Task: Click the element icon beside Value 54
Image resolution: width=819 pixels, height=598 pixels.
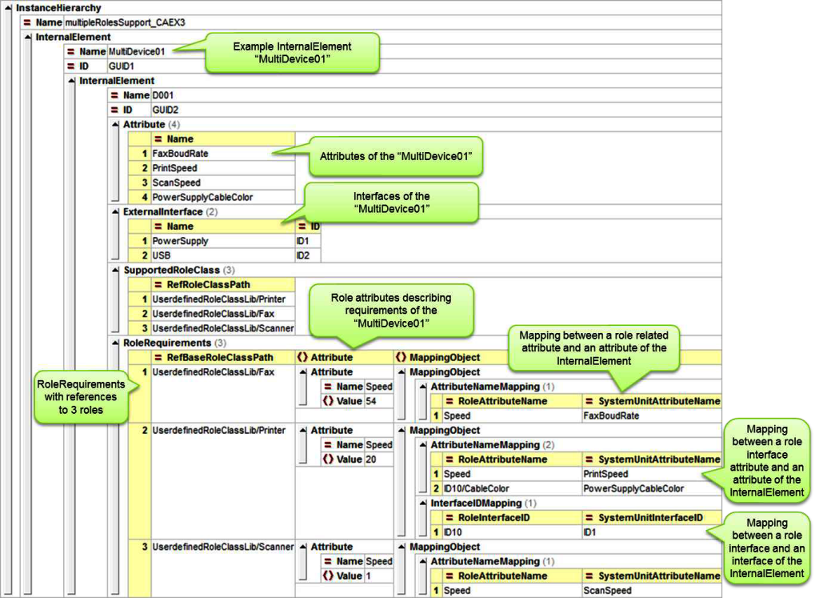Action: pyautogui.click(x=328, y=401)
